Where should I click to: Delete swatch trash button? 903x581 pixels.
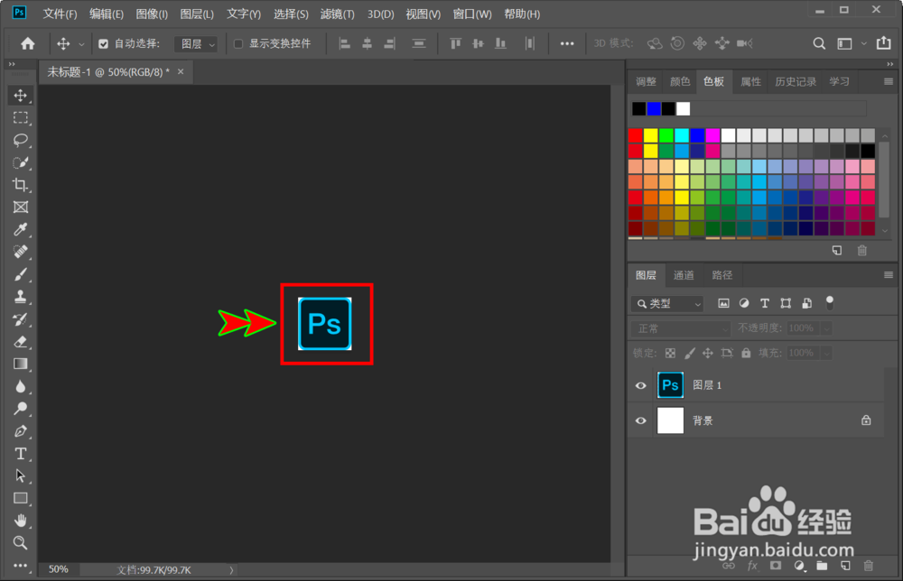[861, 250]
